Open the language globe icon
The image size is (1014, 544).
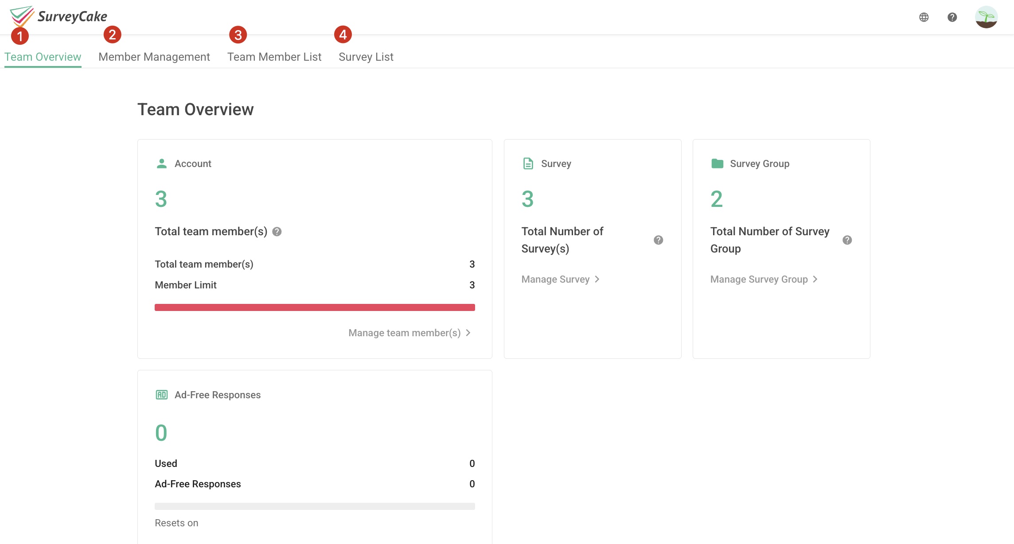(924, 17)
